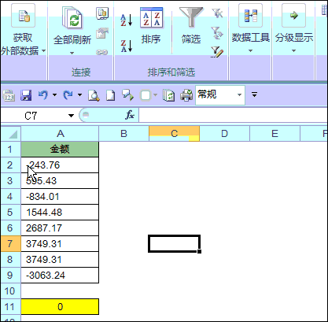Click into the formula bar input
328x322 pixels.
point(234,116)
